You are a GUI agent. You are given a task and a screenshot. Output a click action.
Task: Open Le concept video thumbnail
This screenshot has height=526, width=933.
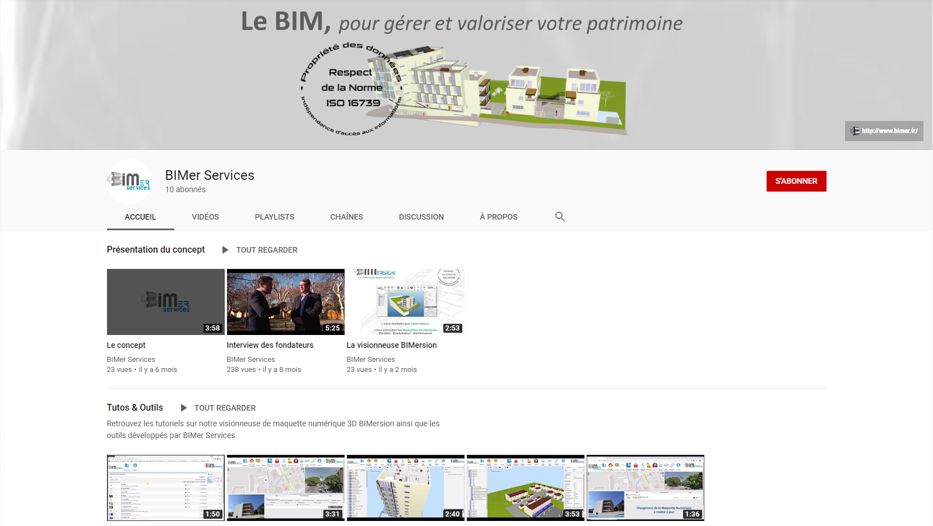pyautogui.click(x=166, y=302)
